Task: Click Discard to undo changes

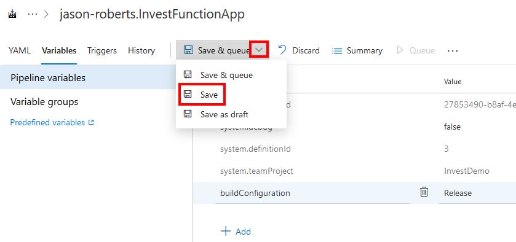Action: (299, 50)
